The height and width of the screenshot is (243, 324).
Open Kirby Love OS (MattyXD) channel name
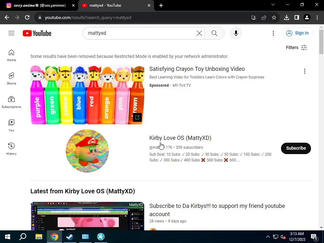(x=180, y=138)
